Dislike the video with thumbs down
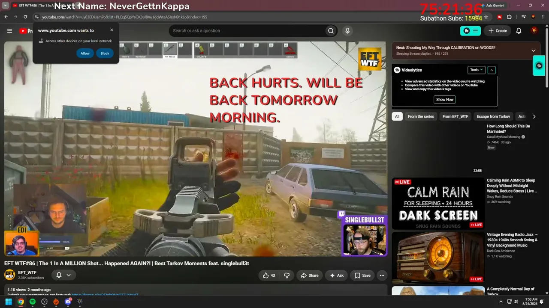The width and height of the screenshot is (549, 308). 287,275
